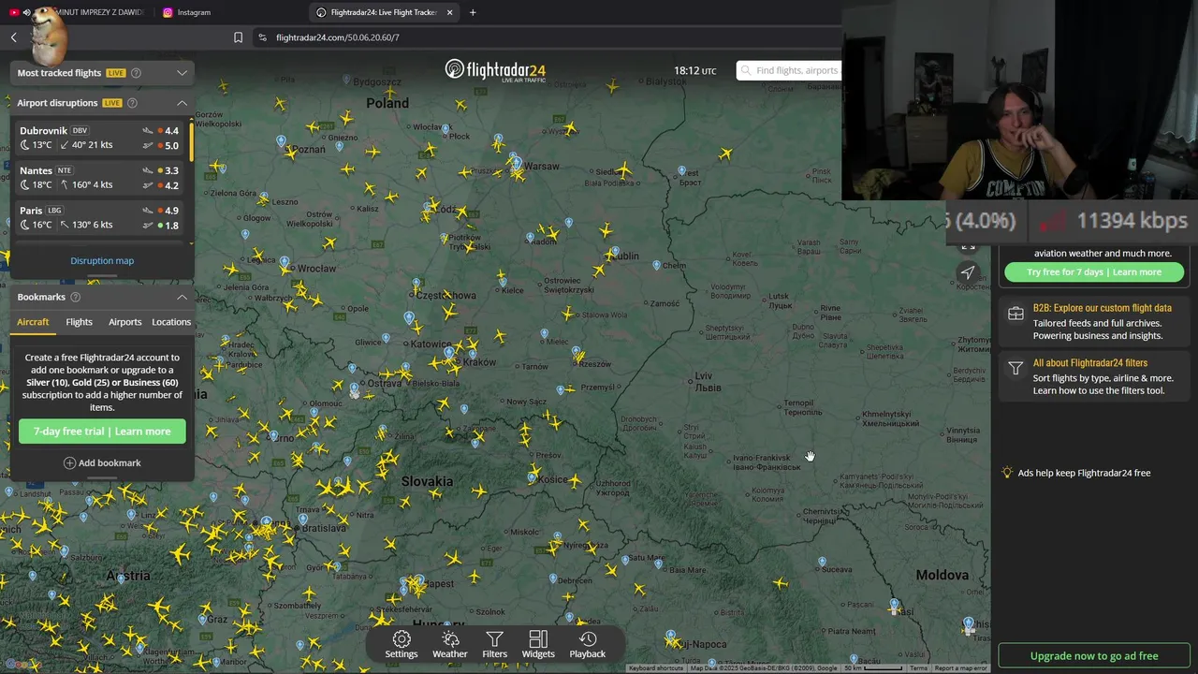Image resolution: width=1198 pixels, height=674 pixels.
Task: Click the airport pin near Kraków
Action: 449,354
